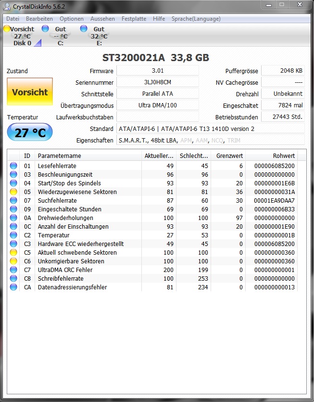Screen dimensions: 314x402
Task: Sort by the Parametername column header
Action: coord(88,156)
